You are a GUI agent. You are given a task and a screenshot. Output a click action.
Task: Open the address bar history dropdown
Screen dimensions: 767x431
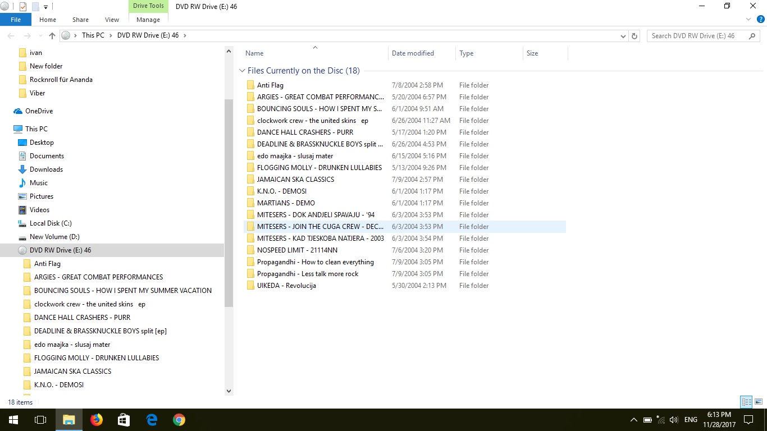623,36
